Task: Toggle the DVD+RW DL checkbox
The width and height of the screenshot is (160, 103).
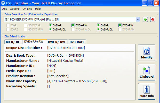Action: tap(73, 29)
